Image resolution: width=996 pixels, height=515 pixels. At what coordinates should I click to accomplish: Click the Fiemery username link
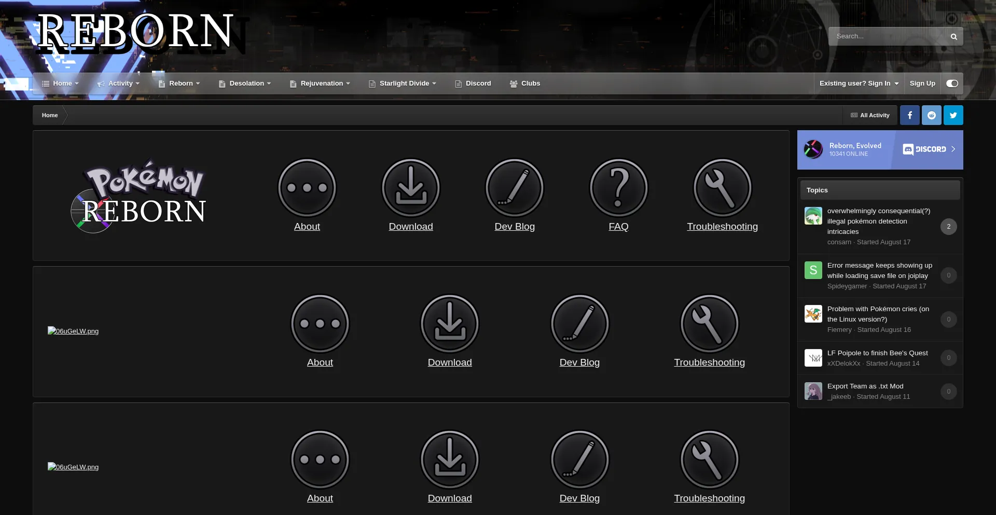[x=839, y=330]
